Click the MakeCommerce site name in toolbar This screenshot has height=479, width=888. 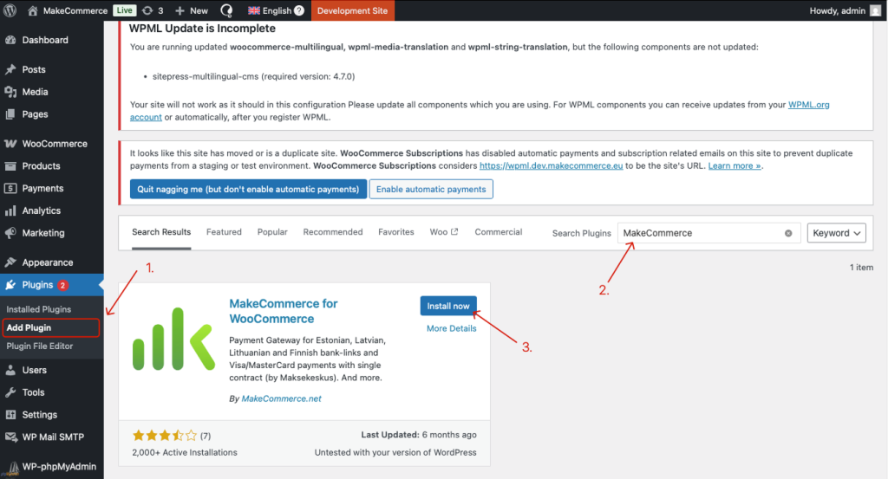[x=75, y=10]
